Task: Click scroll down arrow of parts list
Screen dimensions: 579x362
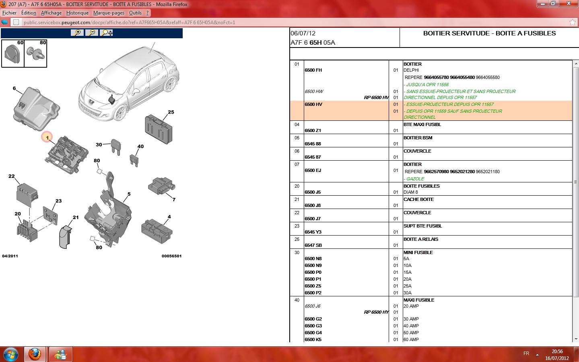Action: (x=576, y=339)
